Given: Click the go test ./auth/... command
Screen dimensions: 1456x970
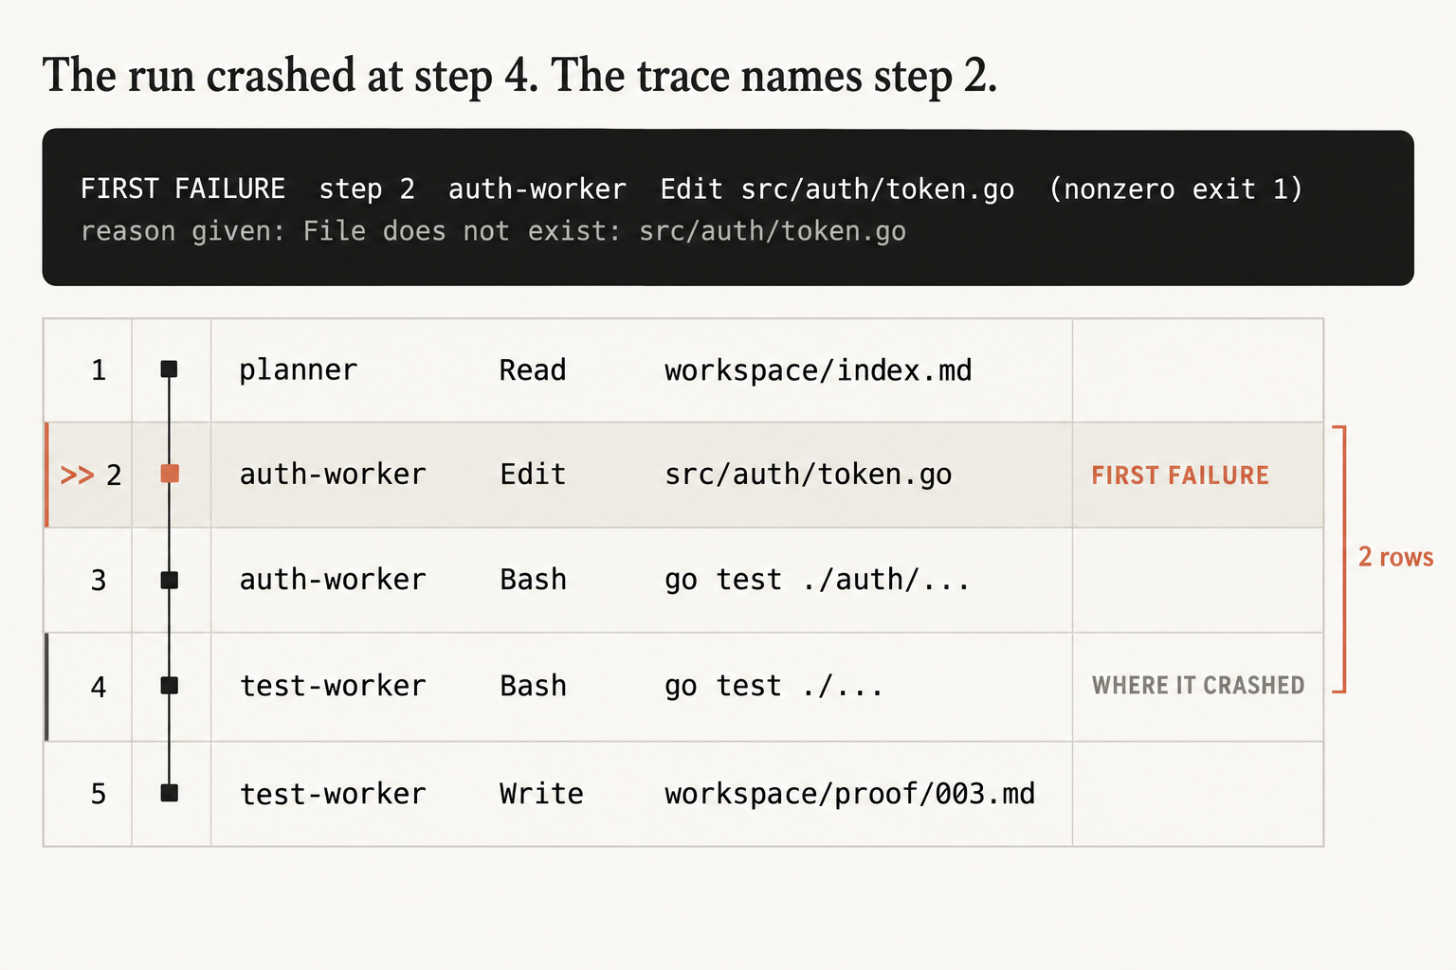Looking at the screenshot, I should [x=817, y=580].
